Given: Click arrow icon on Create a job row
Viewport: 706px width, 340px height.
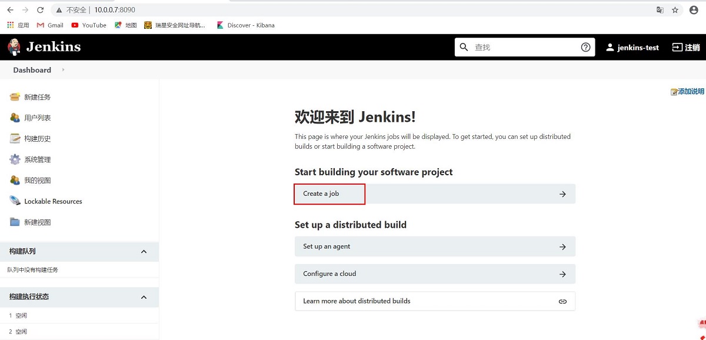Looking at the screenshot, I should [x=562, y=194].
